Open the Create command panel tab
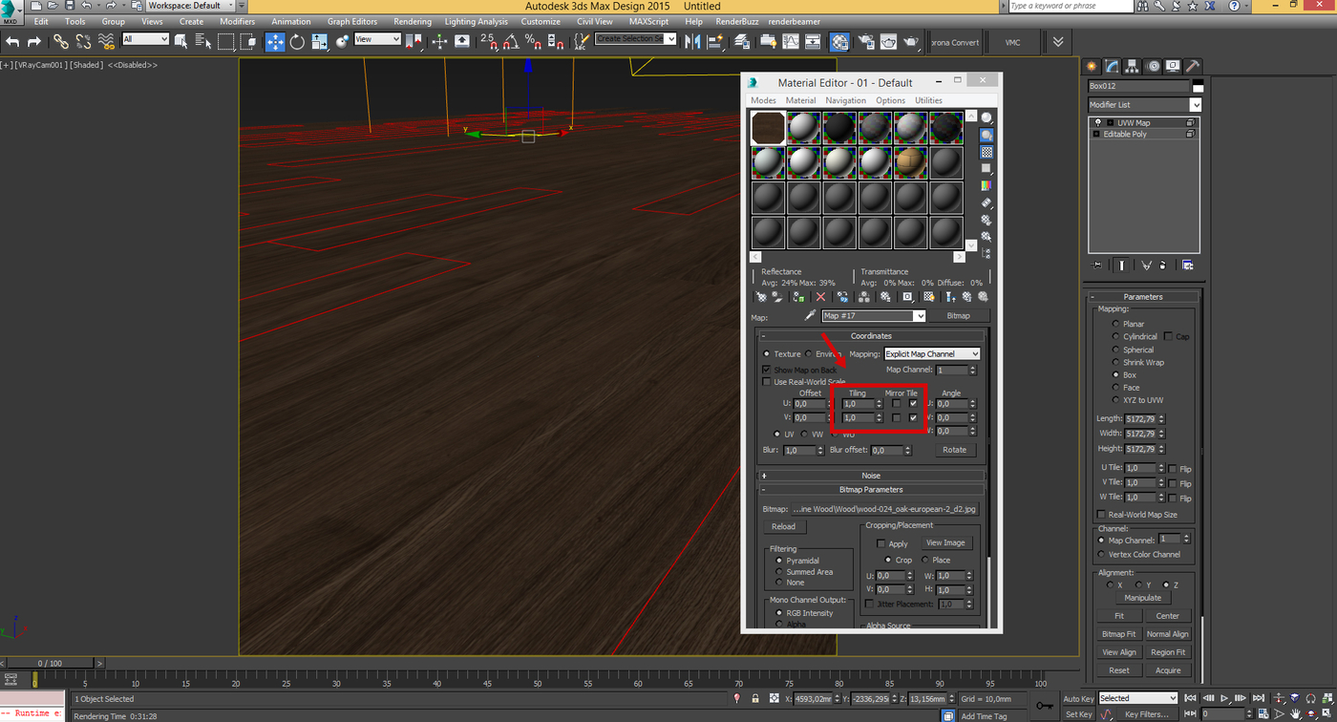The image size is (1337, 722). (1093, 66)
